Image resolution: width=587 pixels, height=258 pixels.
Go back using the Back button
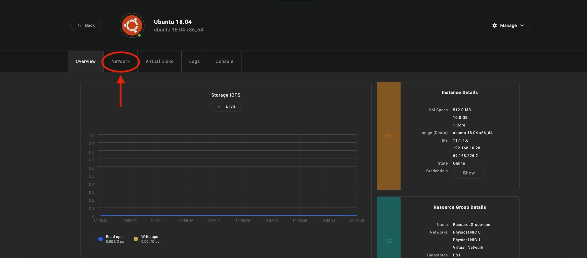[x=86, y=25]
